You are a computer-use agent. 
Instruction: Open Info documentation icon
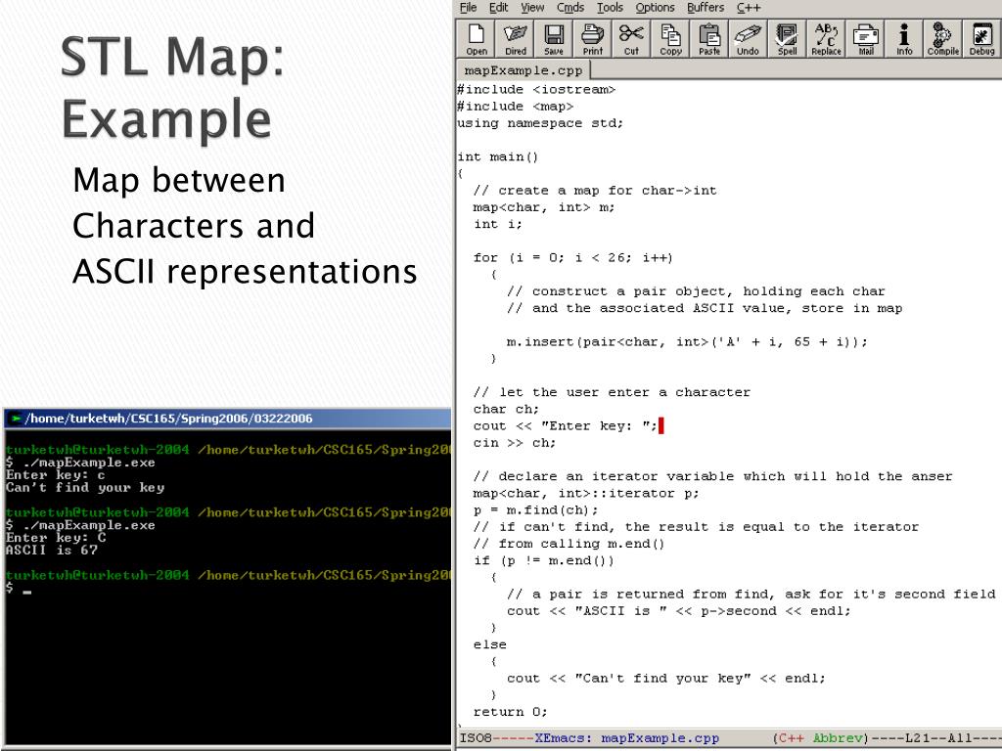pyautogui.click(x=904, y=39)
